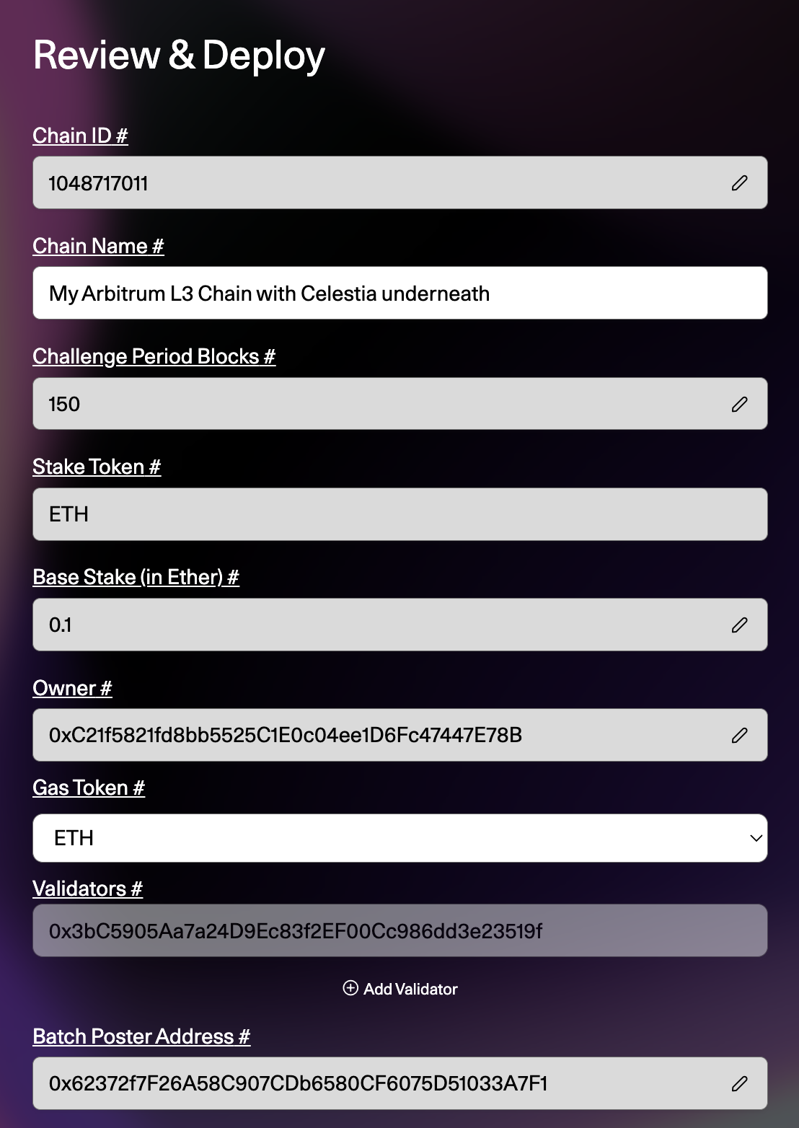Click the Validators # label link

pyautogui.click(x=88, y=889)
